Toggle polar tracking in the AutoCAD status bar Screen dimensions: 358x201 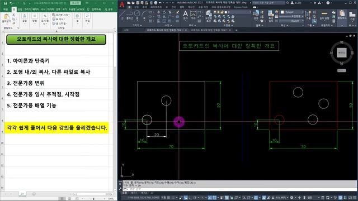[x=195, y=198]
